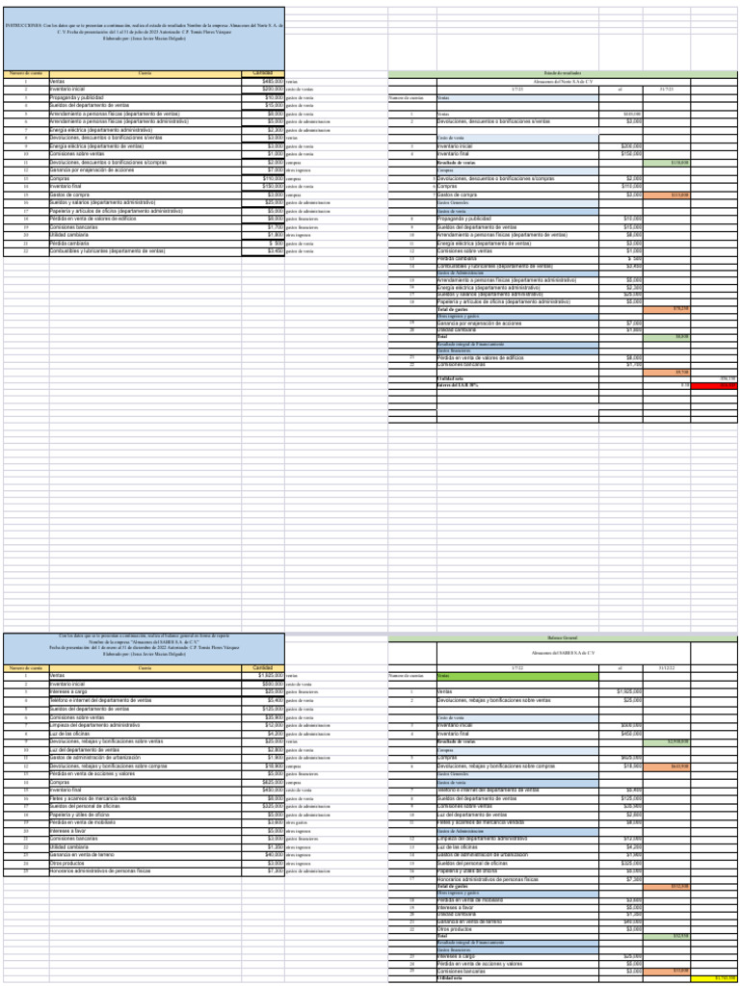This screenshot has width=740, height=986.
Task: Click "Cantidad" header of the Norte accounts list
Action: (x=263, y=74)
